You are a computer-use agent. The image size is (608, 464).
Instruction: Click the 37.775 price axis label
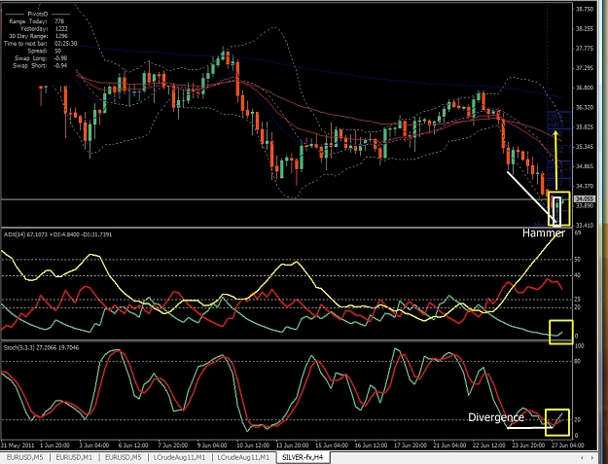pos(585,48)
